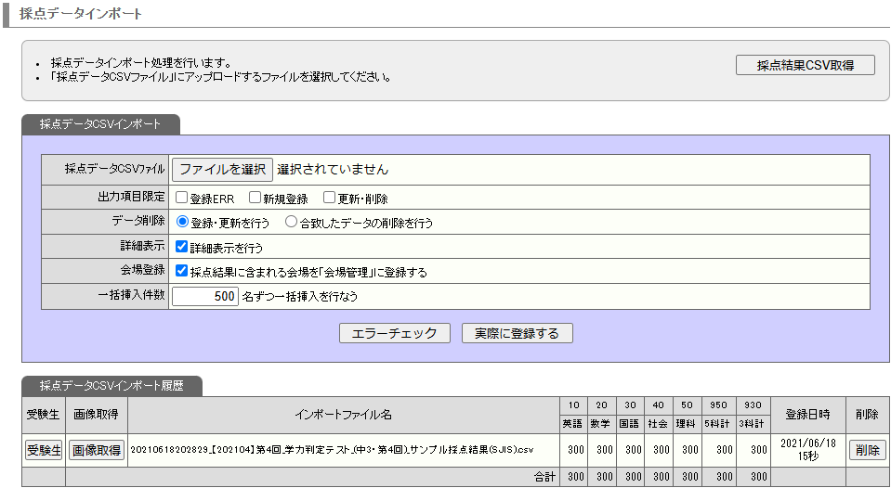Image resolution: width=891 pixels, height=488 pixels.
Task: Select the 採点データCSVインポート tab header
Action: (x=100, y=124)
